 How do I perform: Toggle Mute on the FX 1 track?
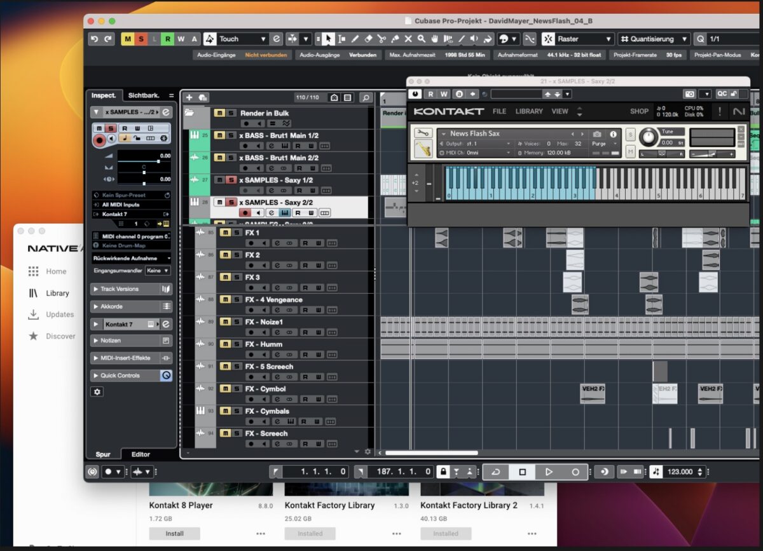(x=225, y=232)
